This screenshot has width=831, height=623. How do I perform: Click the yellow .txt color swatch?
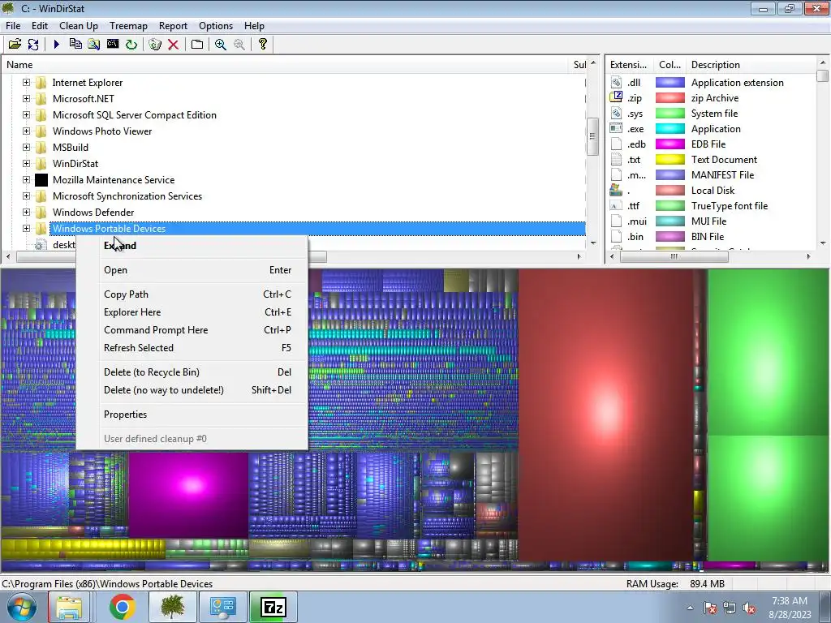pyautogui.click(x=670, y=160)
